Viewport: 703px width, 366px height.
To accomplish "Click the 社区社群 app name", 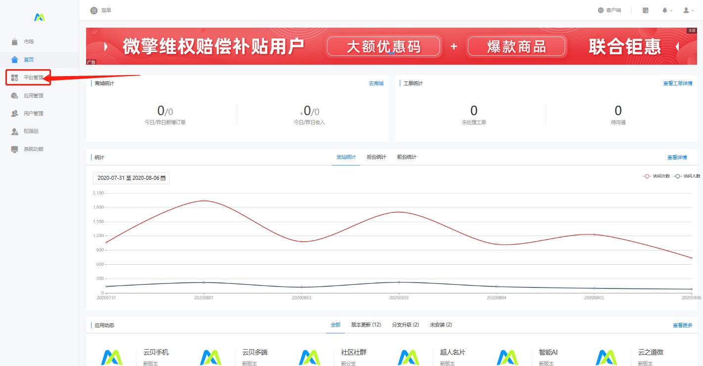I will (x=354, y=352).
